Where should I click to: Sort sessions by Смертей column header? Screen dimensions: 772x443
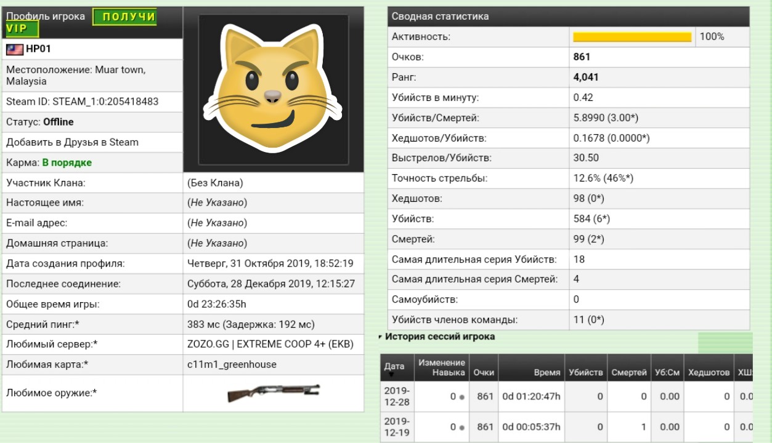coord(629,372)
